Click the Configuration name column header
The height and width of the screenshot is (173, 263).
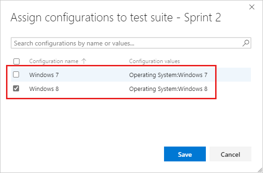tap(54, 61)
